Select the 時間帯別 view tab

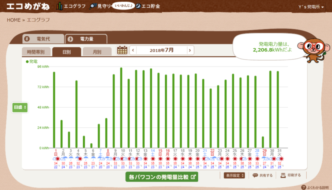[x=36, y=52]
